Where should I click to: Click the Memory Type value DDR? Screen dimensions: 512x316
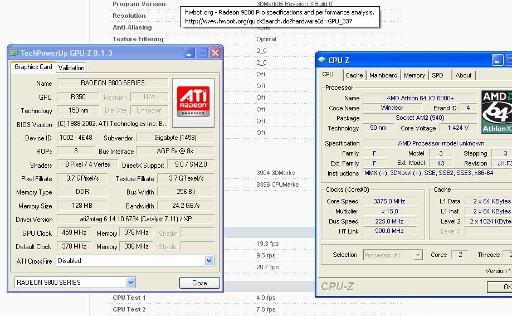[x=82, y=192]
